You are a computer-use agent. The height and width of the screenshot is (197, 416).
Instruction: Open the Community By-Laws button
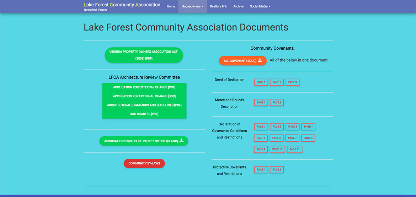tap(144, 163)
